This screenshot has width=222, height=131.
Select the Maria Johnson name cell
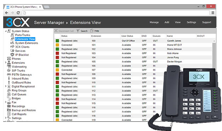(x=174, y=49)
